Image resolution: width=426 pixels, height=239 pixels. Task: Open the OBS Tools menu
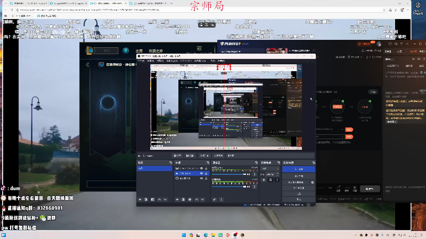point(212,61)
